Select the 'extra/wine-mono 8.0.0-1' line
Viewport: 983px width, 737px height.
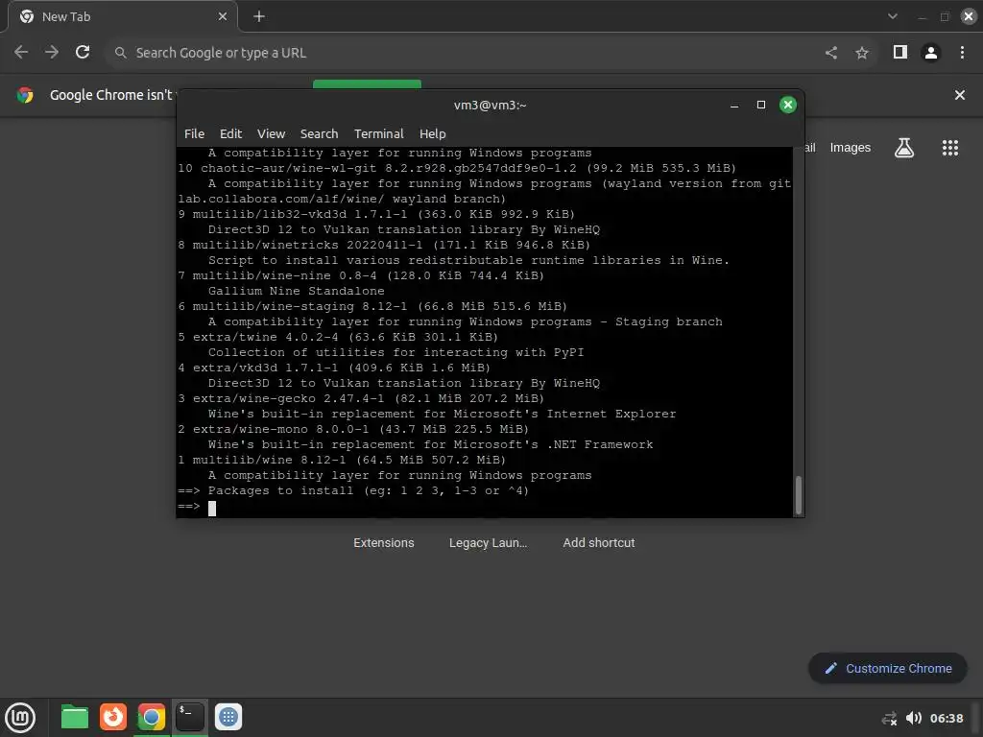[x=353, y=429]
